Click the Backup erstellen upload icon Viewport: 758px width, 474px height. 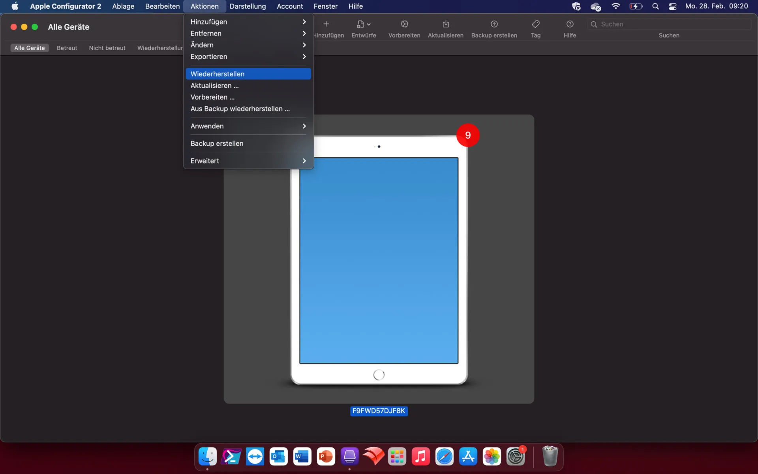click(494, 24)
